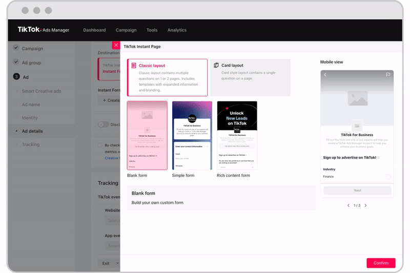The height and width of the screenshot is (273, 410).
Task: Select the Finance radio option in preview
Action: coord(388,177)
